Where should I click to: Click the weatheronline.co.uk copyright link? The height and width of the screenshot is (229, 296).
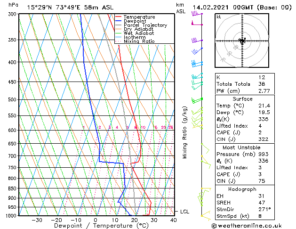tap(247, 226)
